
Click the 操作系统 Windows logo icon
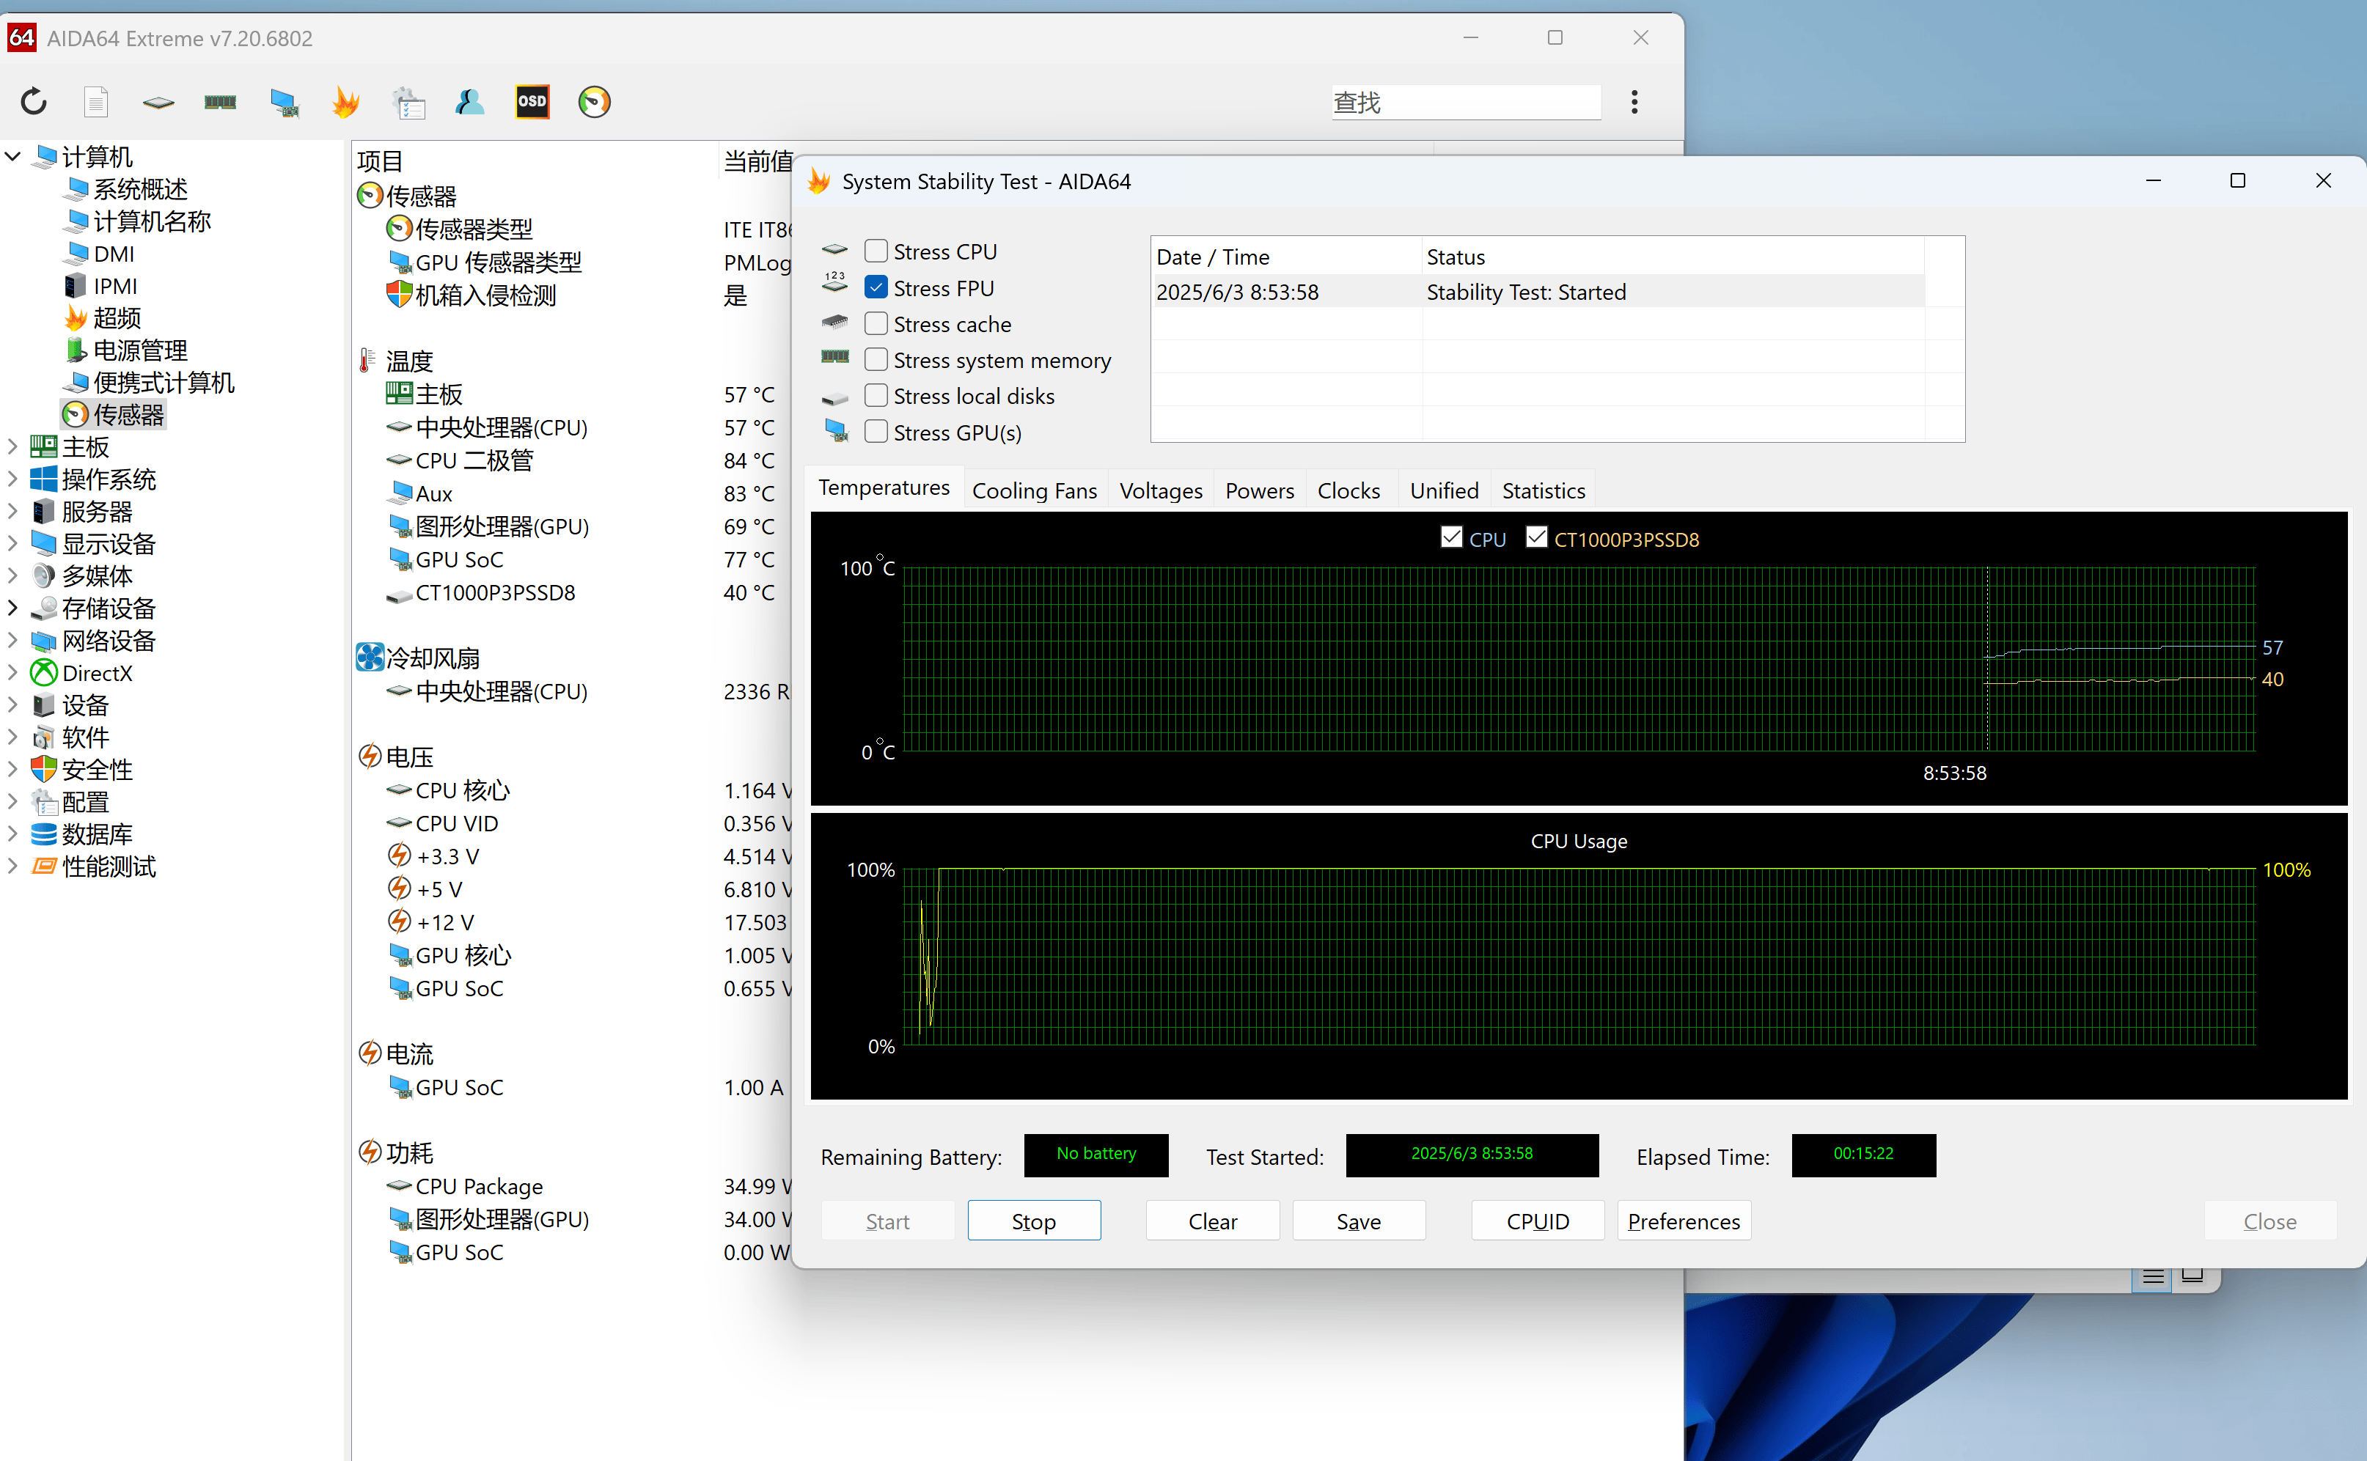click(43, 479)
